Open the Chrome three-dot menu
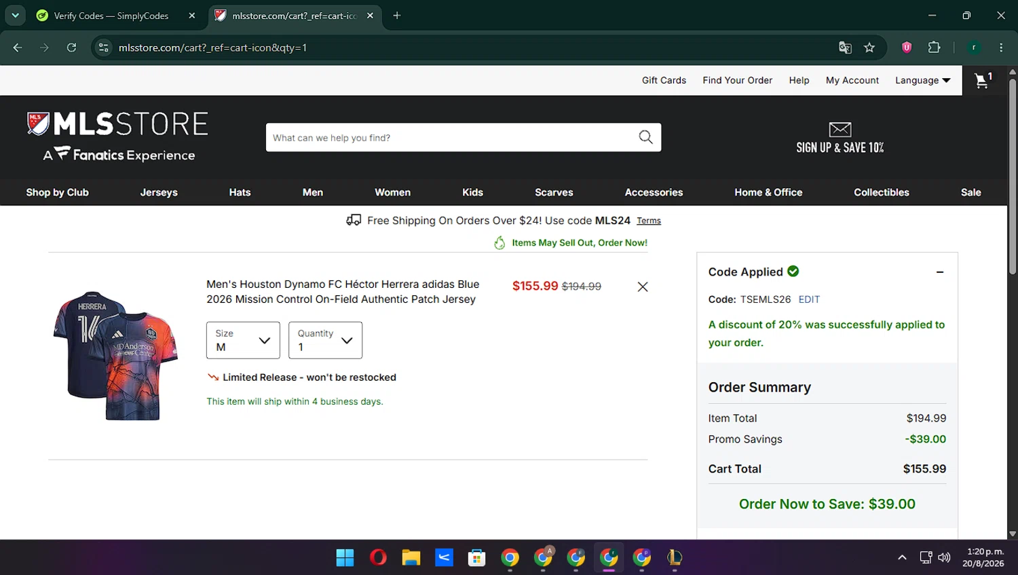Viewport: 1018px width, 575px height. pos(1001,48)
